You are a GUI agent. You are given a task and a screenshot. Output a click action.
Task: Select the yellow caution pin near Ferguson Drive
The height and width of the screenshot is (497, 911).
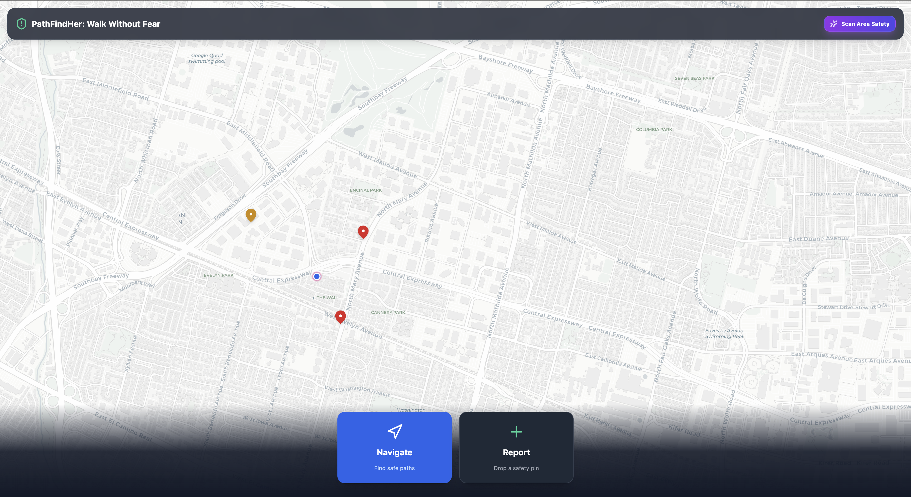click(x=251, y=214)
